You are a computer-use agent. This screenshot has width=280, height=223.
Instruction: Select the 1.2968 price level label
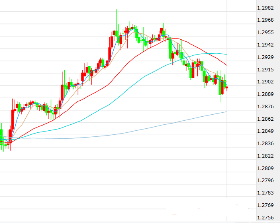[265, 20]
